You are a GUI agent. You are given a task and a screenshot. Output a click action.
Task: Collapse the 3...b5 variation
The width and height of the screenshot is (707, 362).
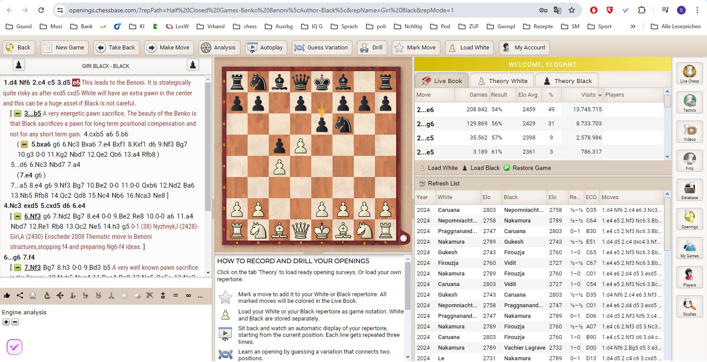[17, 113]
